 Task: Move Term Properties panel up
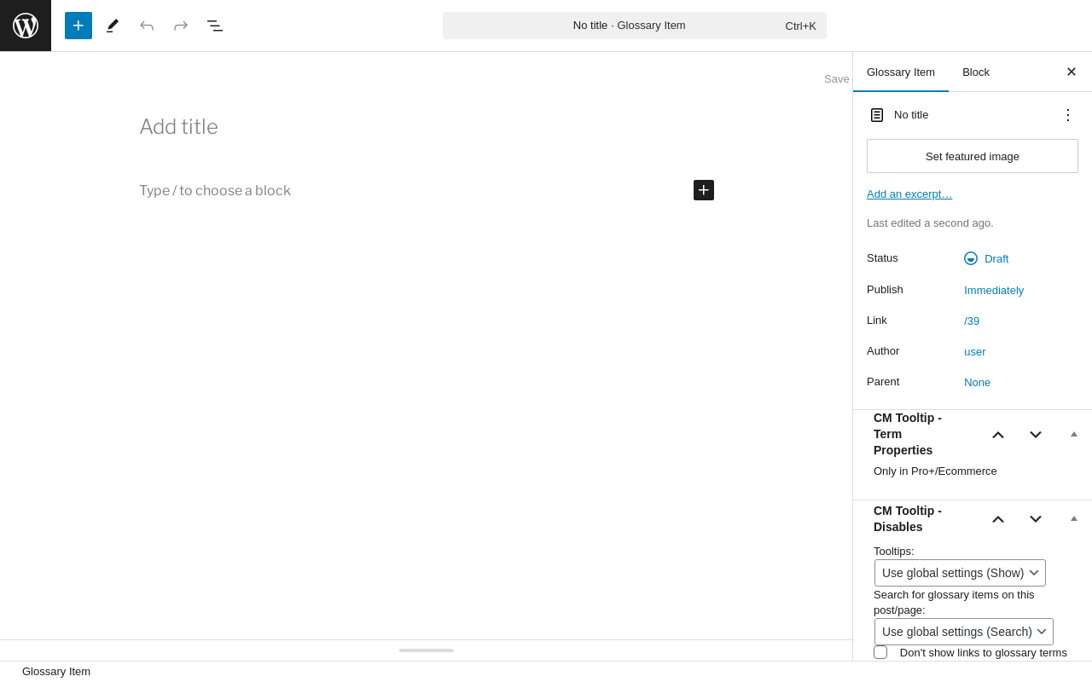point(998,434)
